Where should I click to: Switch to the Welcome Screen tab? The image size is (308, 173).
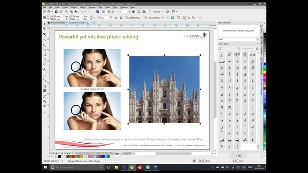tap(56, 23)
